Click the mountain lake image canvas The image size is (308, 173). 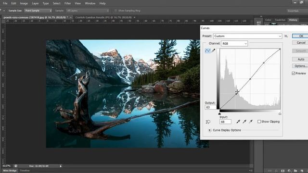pos(123,94)
